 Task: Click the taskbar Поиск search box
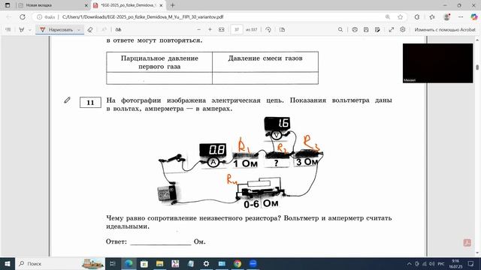[x=60, y=263]
